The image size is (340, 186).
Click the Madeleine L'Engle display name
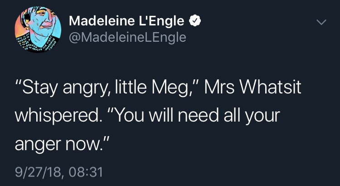[127, 21]
